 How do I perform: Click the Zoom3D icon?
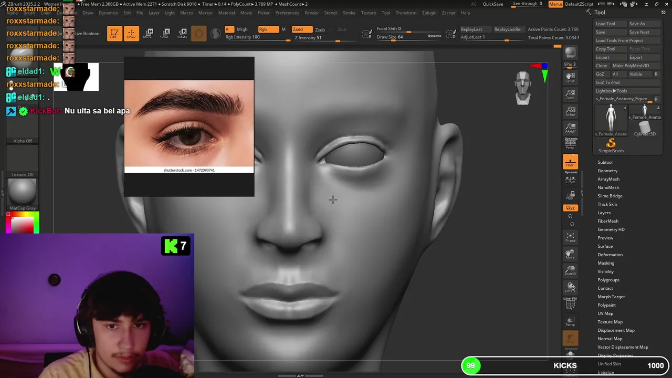coord(570,271)
